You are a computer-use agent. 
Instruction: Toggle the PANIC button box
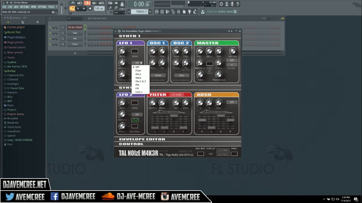tap(234, 154)
